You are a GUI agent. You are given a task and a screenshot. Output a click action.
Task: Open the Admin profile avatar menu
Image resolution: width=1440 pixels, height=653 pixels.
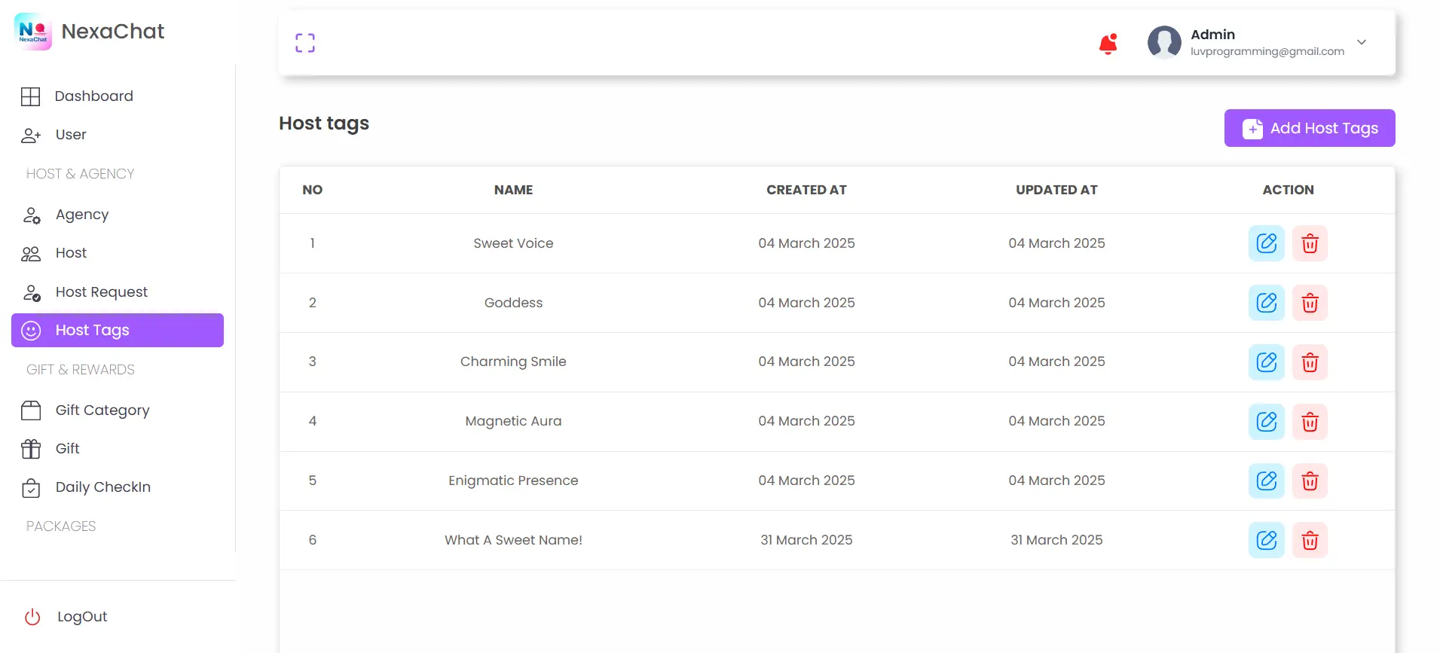click(x=1164, y=42)
